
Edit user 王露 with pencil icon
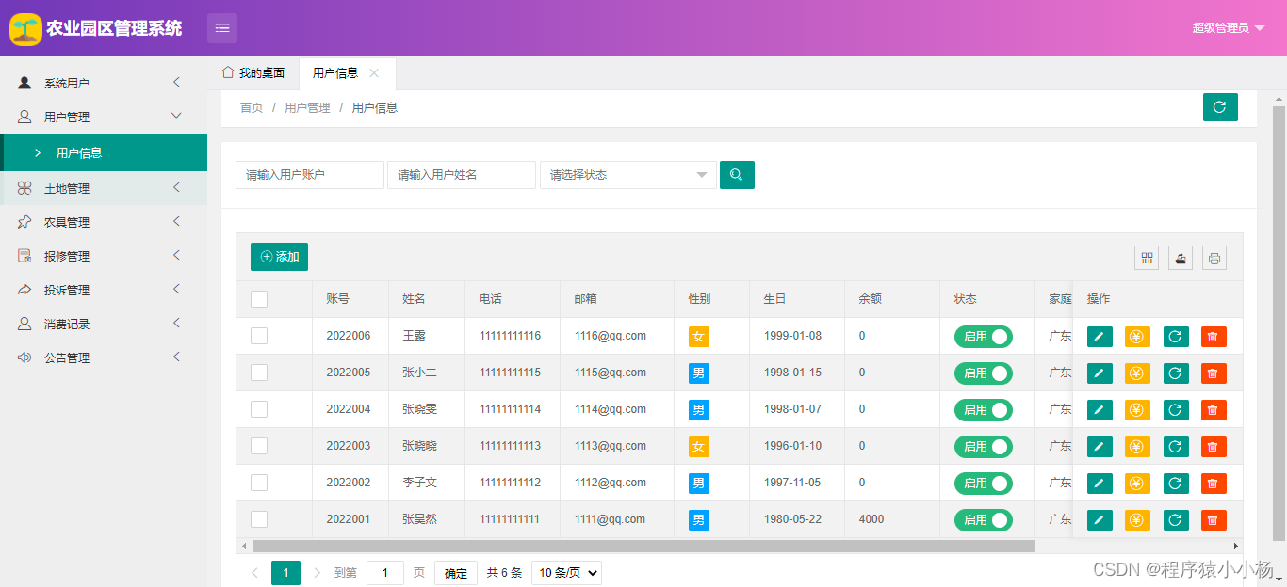1100,337
